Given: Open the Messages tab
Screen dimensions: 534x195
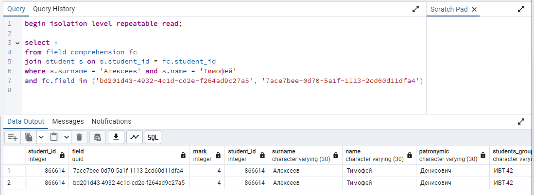Looking at the screenshot, I should point(68,121).
